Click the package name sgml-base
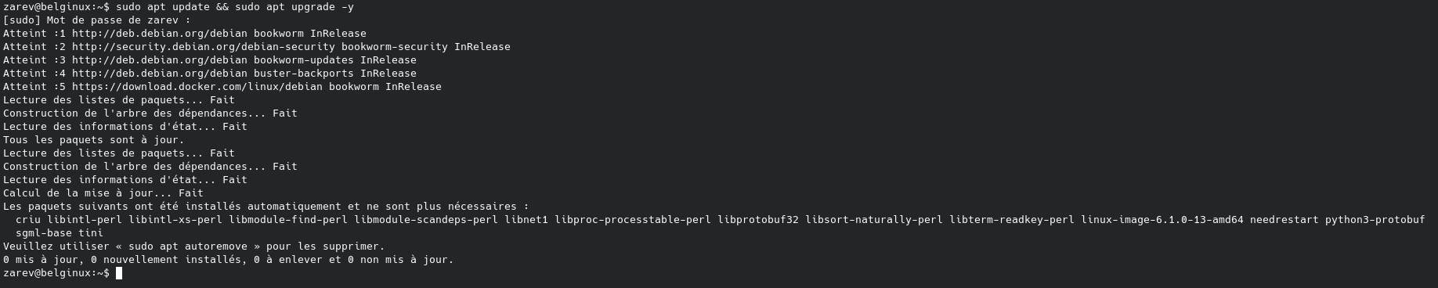 (x=43, y=233)
